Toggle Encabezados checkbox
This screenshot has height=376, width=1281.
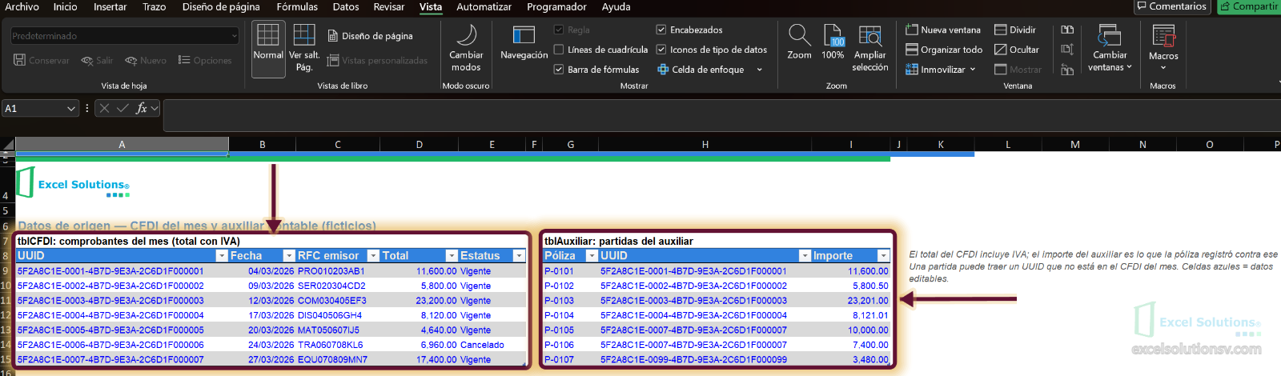click(x=661, y=30)
